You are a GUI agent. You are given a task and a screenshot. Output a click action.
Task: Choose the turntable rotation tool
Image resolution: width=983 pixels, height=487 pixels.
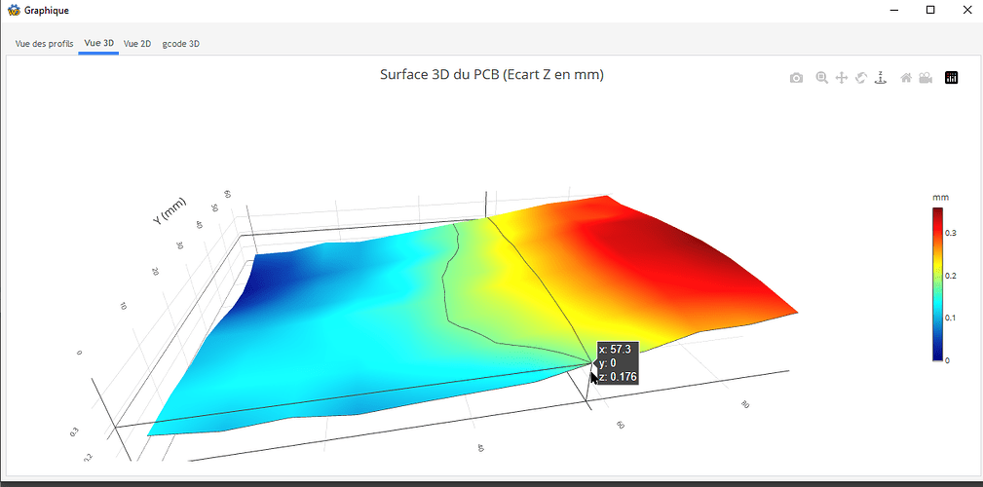click(x=881, y=78)
